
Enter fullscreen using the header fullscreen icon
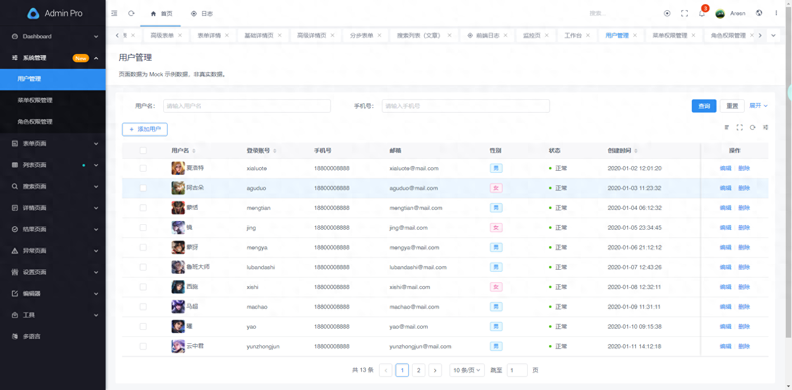click(x=684, y=13)
